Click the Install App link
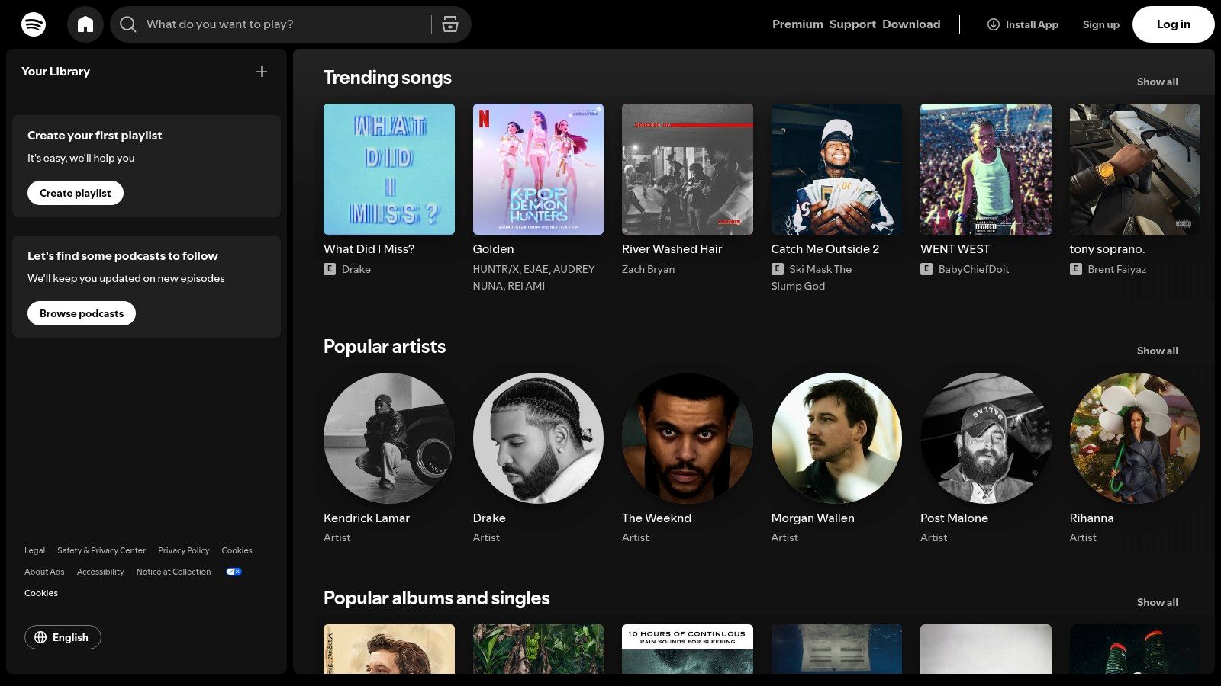The height and width of the screenshot is (686, 1221). point(1023,24)
